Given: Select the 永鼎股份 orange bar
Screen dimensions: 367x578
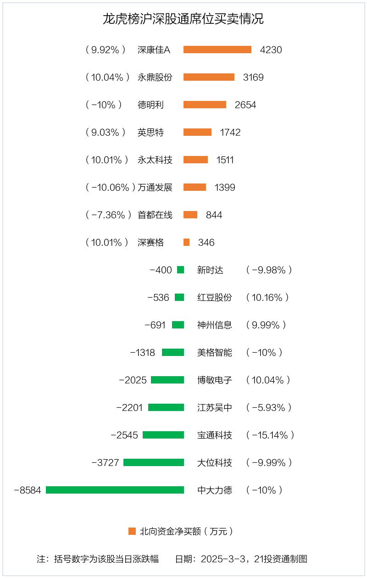Looking at the screenshot, I should pyautogui.click(x=209, y=77).
